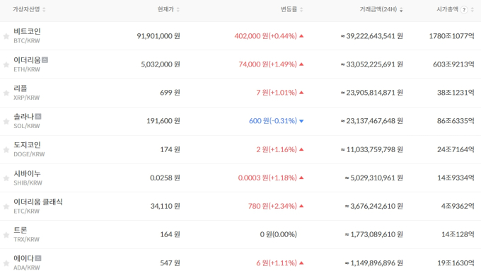Click the 현재가 column header label
The height and width of the screenshot is (271, 481).
point(166,9)
